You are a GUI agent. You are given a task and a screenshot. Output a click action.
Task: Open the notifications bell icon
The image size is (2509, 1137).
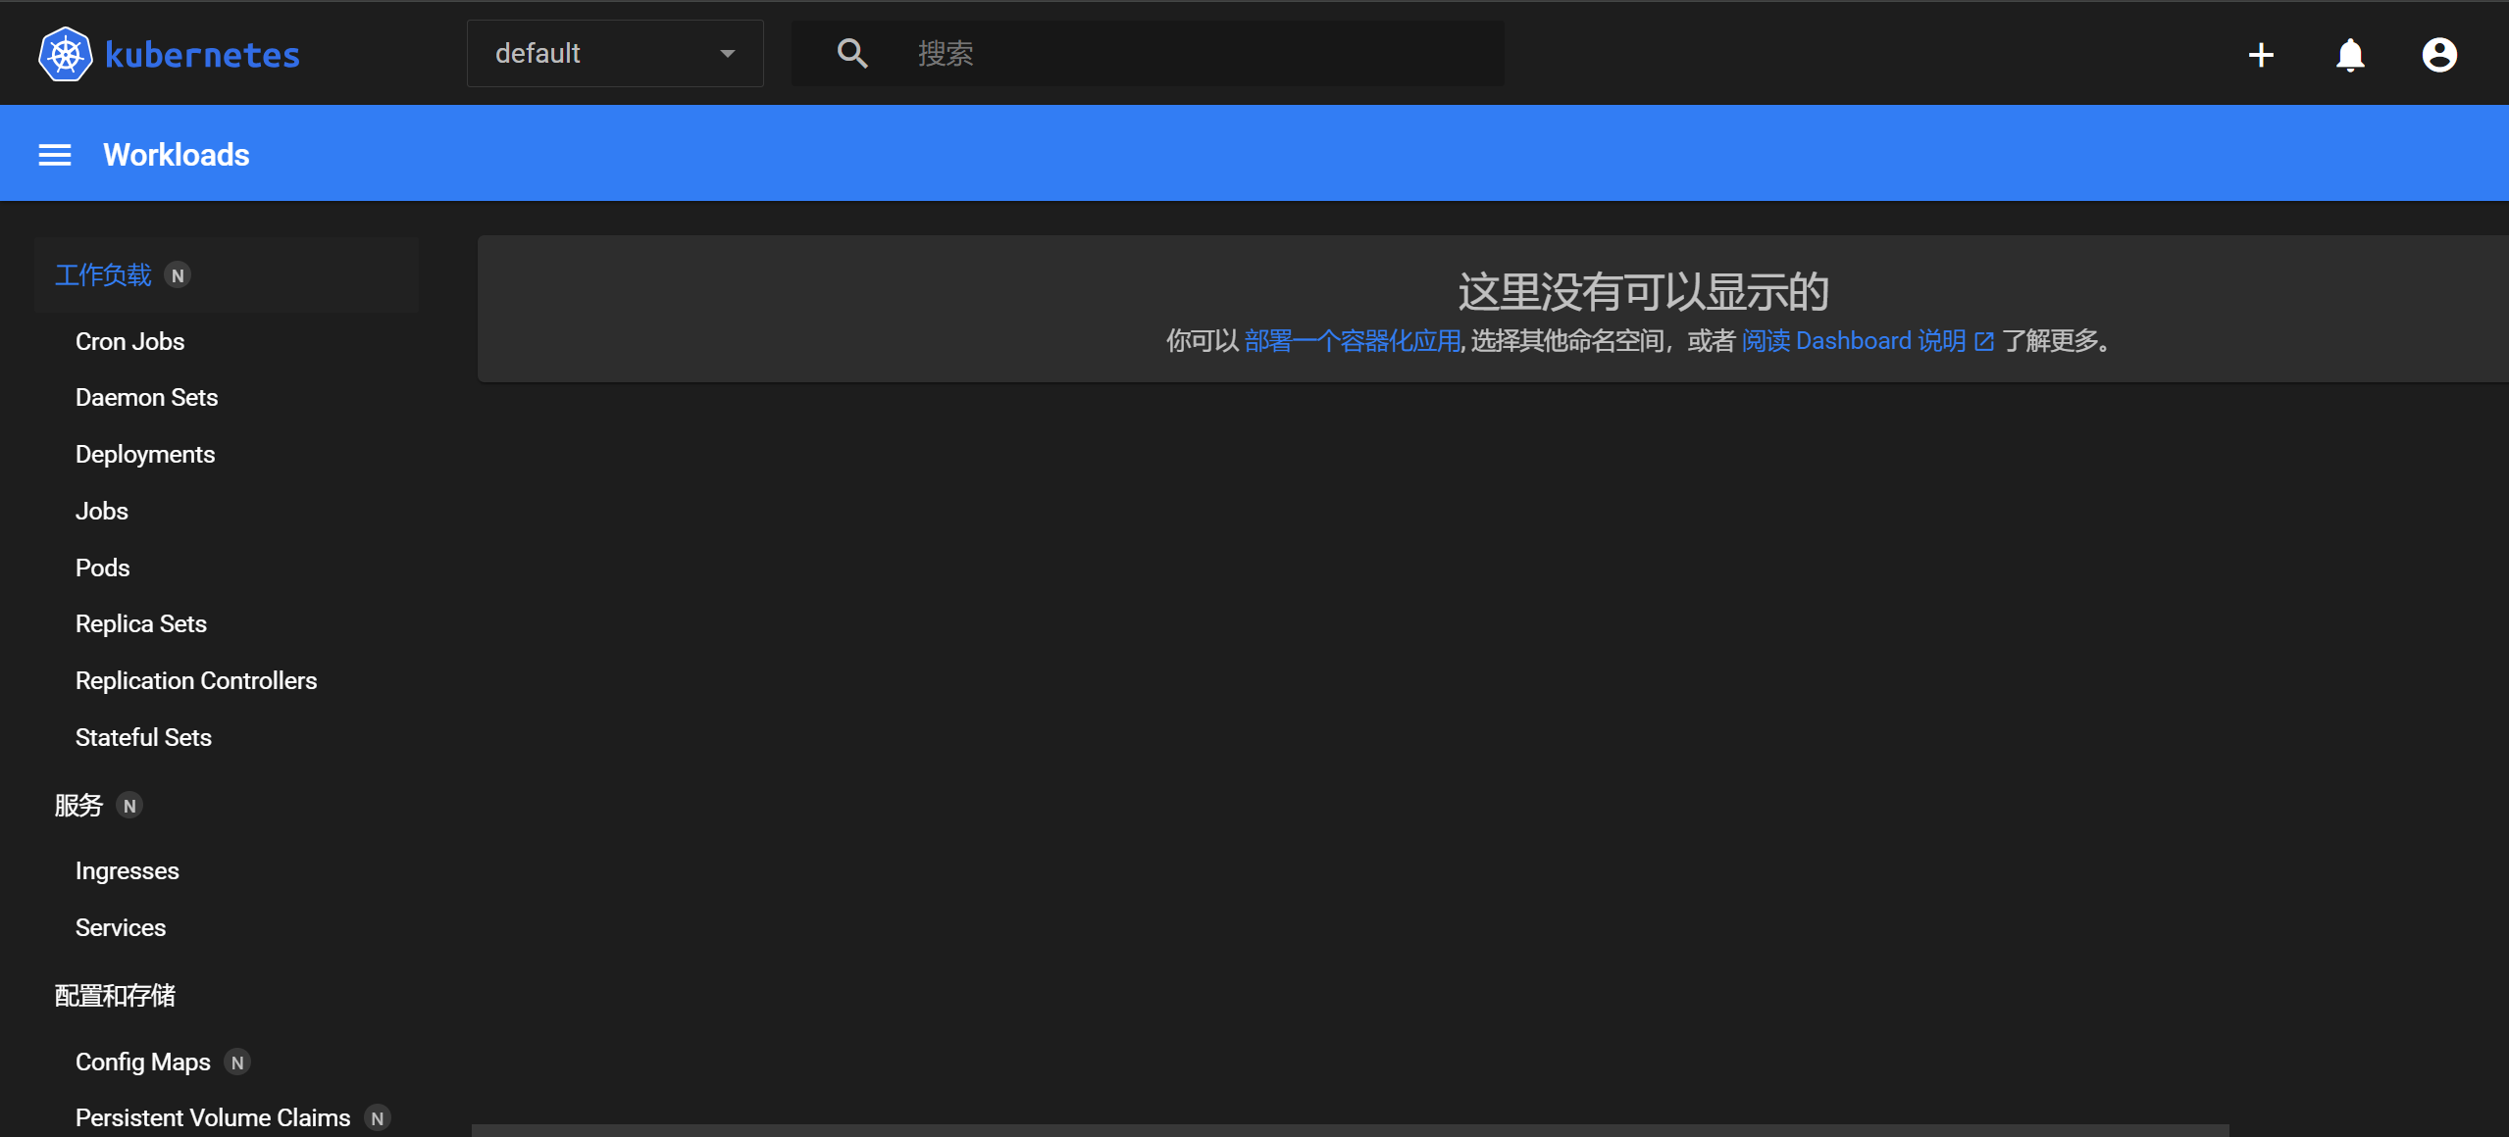[2350, 55]
